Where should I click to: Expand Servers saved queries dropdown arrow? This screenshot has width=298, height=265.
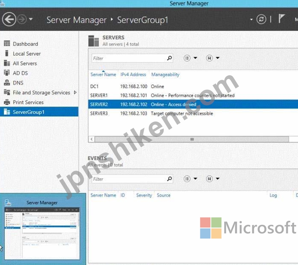point(218,58)
